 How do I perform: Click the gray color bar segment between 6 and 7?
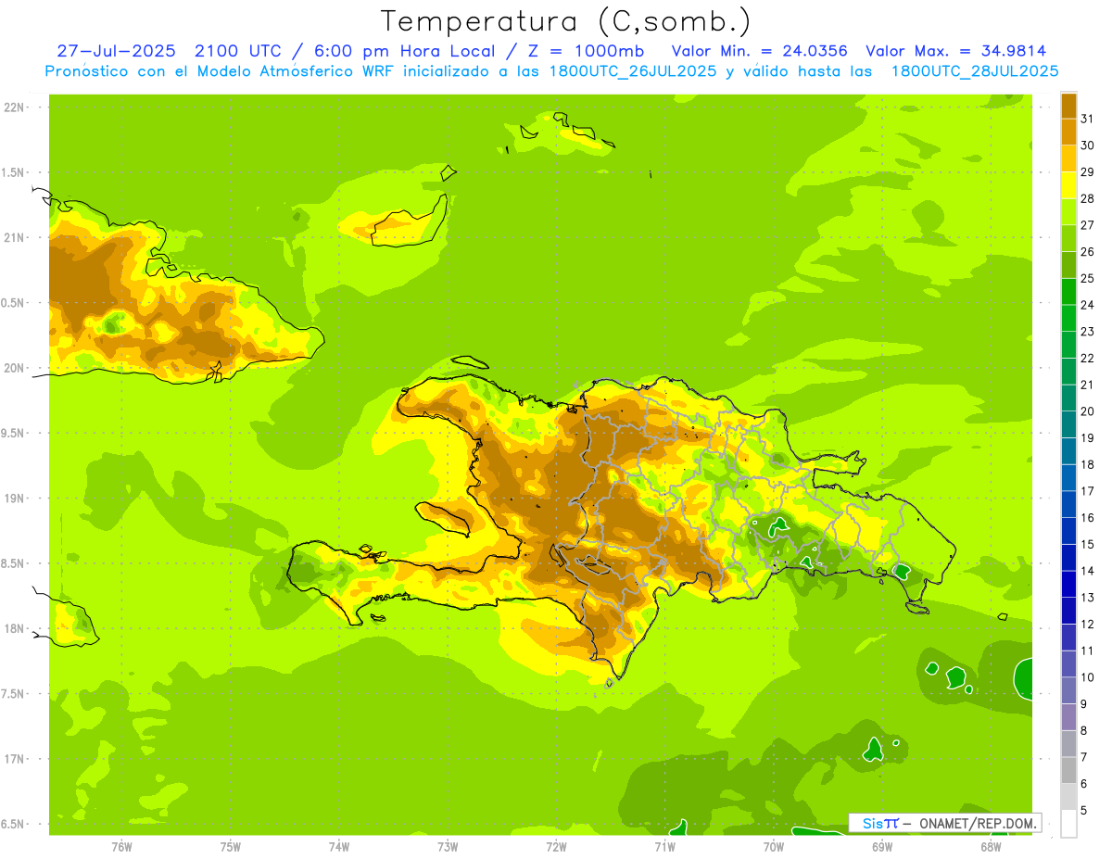tap(1068, 770)
